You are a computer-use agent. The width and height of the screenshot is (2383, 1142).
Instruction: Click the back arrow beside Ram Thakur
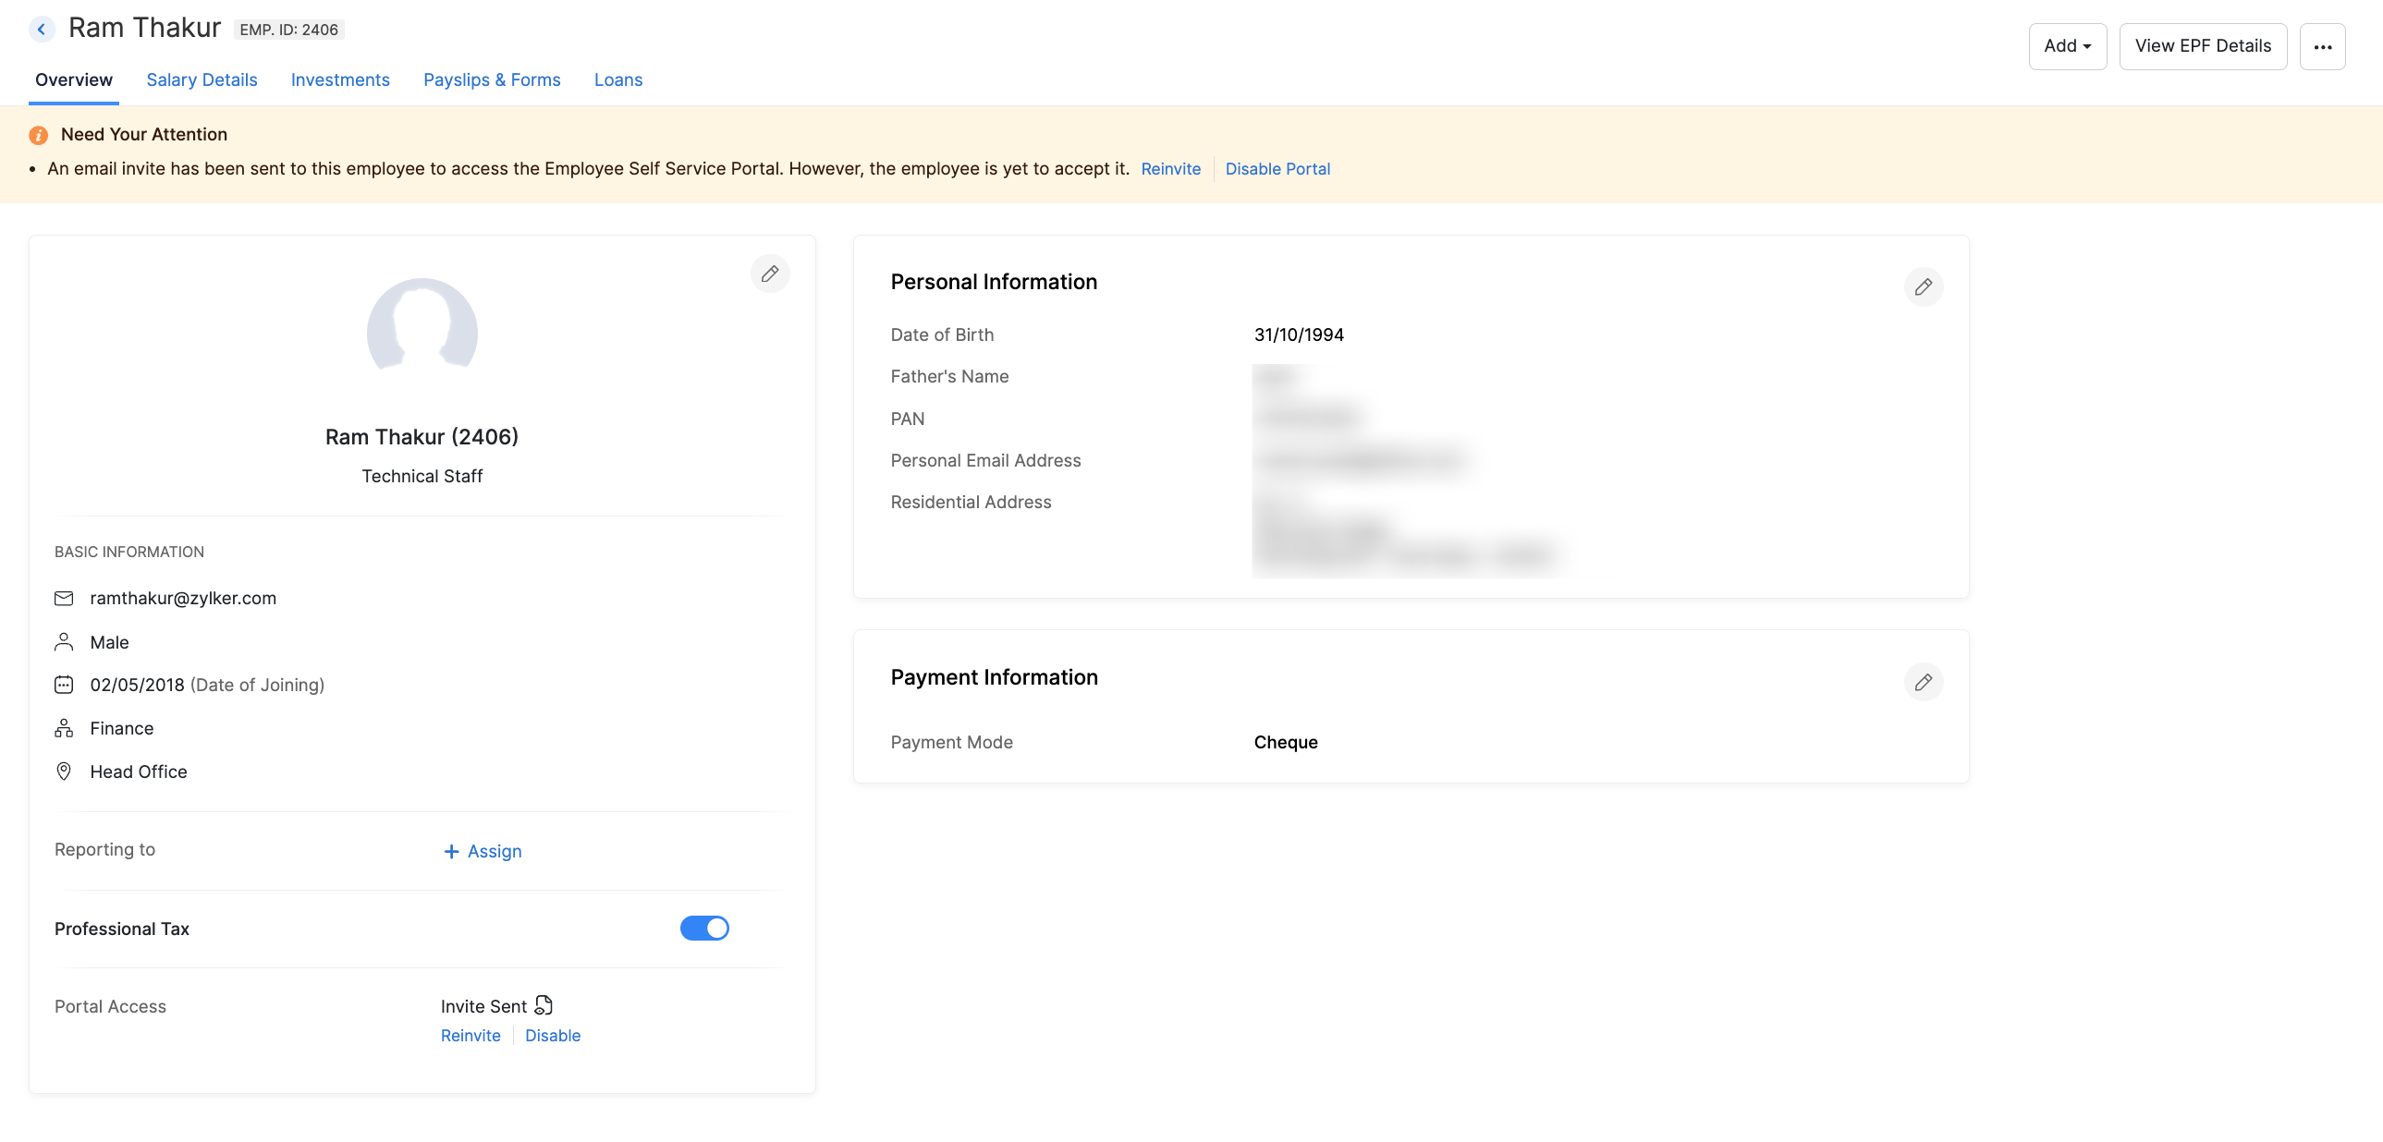pos(42,29)
